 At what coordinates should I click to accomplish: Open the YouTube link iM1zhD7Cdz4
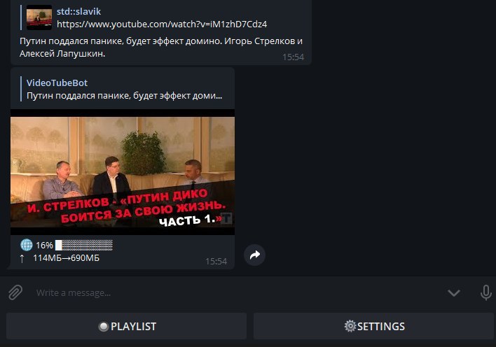[x=162, y=24]
